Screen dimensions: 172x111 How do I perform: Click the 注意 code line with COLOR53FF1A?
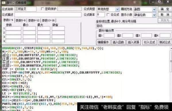(40, 59)
